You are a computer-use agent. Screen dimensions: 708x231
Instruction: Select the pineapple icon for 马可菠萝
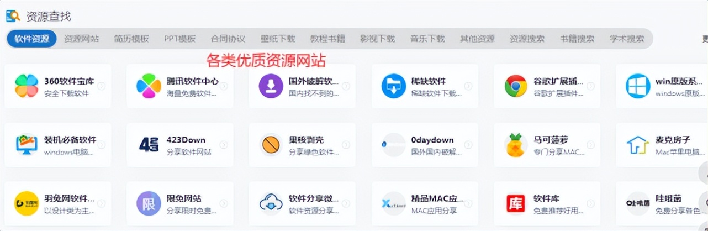point(516,145)
